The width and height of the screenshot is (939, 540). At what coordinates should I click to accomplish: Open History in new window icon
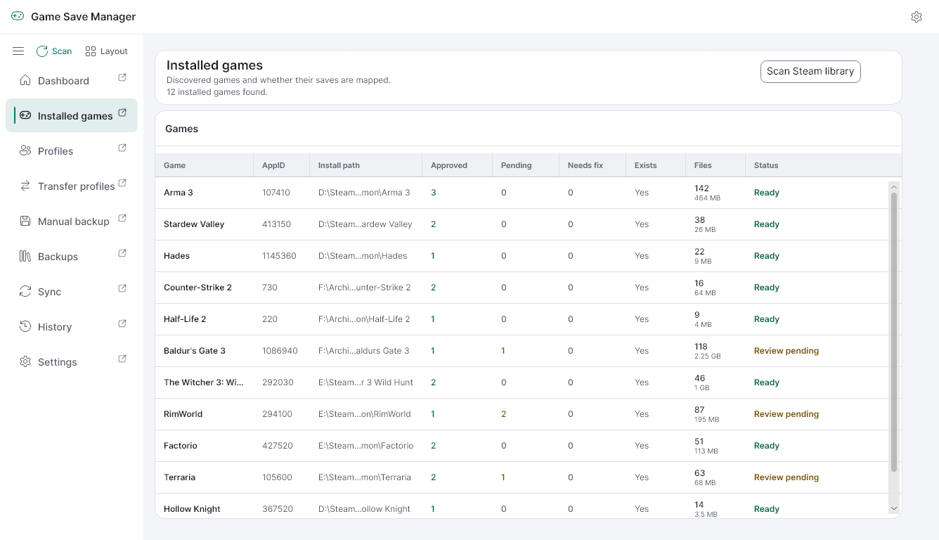click(x=122, y=323)
